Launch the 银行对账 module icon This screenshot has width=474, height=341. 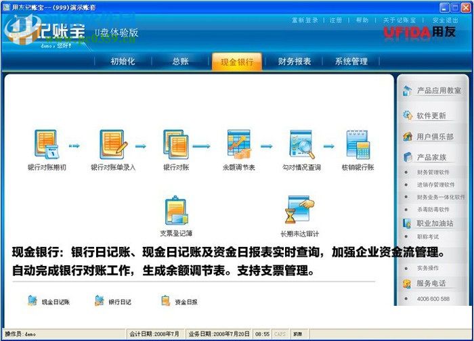coord(175,144)
